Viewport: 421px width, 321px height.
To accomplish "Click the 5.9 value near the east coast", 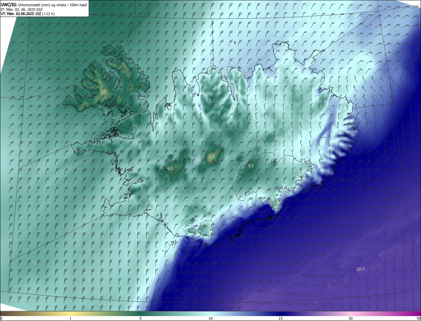I will pyautogui.click(x=323, y=101).
